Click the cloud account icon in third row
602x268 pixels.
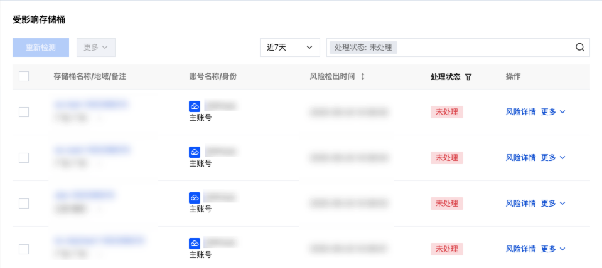pyautogui.click(x=195, y=198)
